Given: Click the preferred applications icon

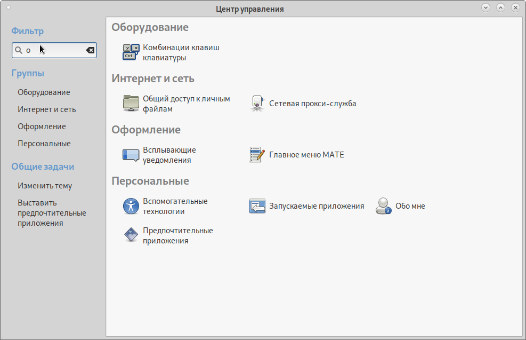Looking at the screenshot, I should 131,235.
